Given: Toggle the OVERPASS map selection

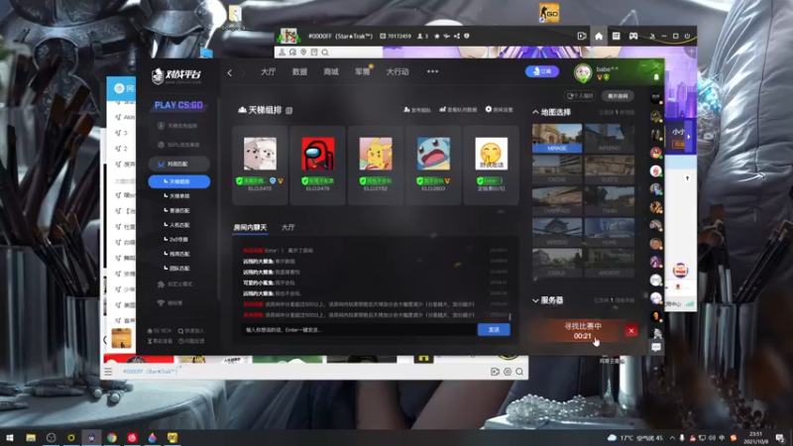Looking at the screenshot, I should point(557,201).
